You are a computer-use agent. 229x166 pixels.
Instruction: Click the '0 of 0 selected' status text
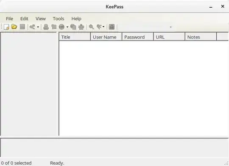[x=16, y=163]
